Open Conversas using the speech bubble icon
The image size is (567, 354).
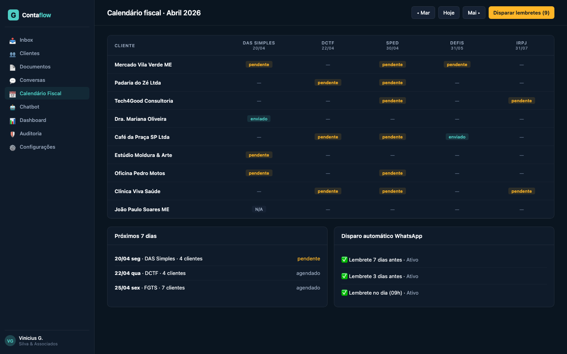coord(13,81)
